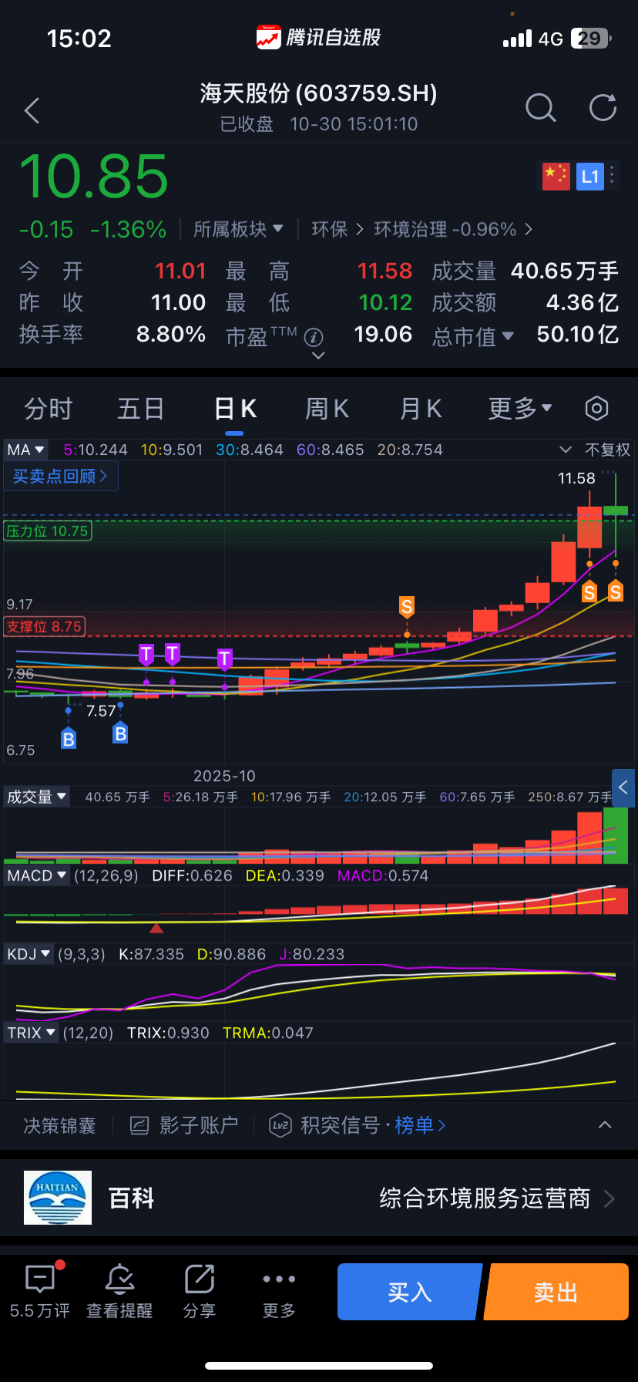Go back using the left arrow

[x=32, y=110]
